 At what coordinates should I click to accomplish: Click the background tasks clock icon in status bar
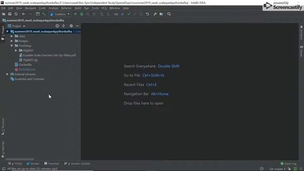click(262, 169)
